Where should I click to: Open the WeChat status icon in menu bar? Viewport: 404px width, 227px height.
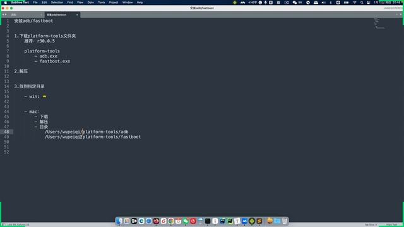click(295, 3)
